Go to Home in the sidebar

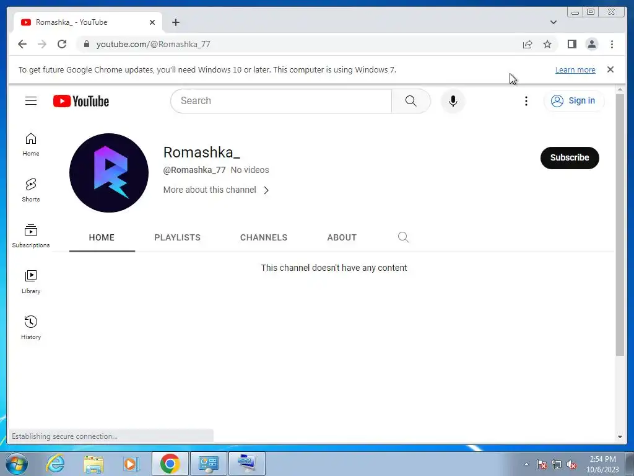31,144
